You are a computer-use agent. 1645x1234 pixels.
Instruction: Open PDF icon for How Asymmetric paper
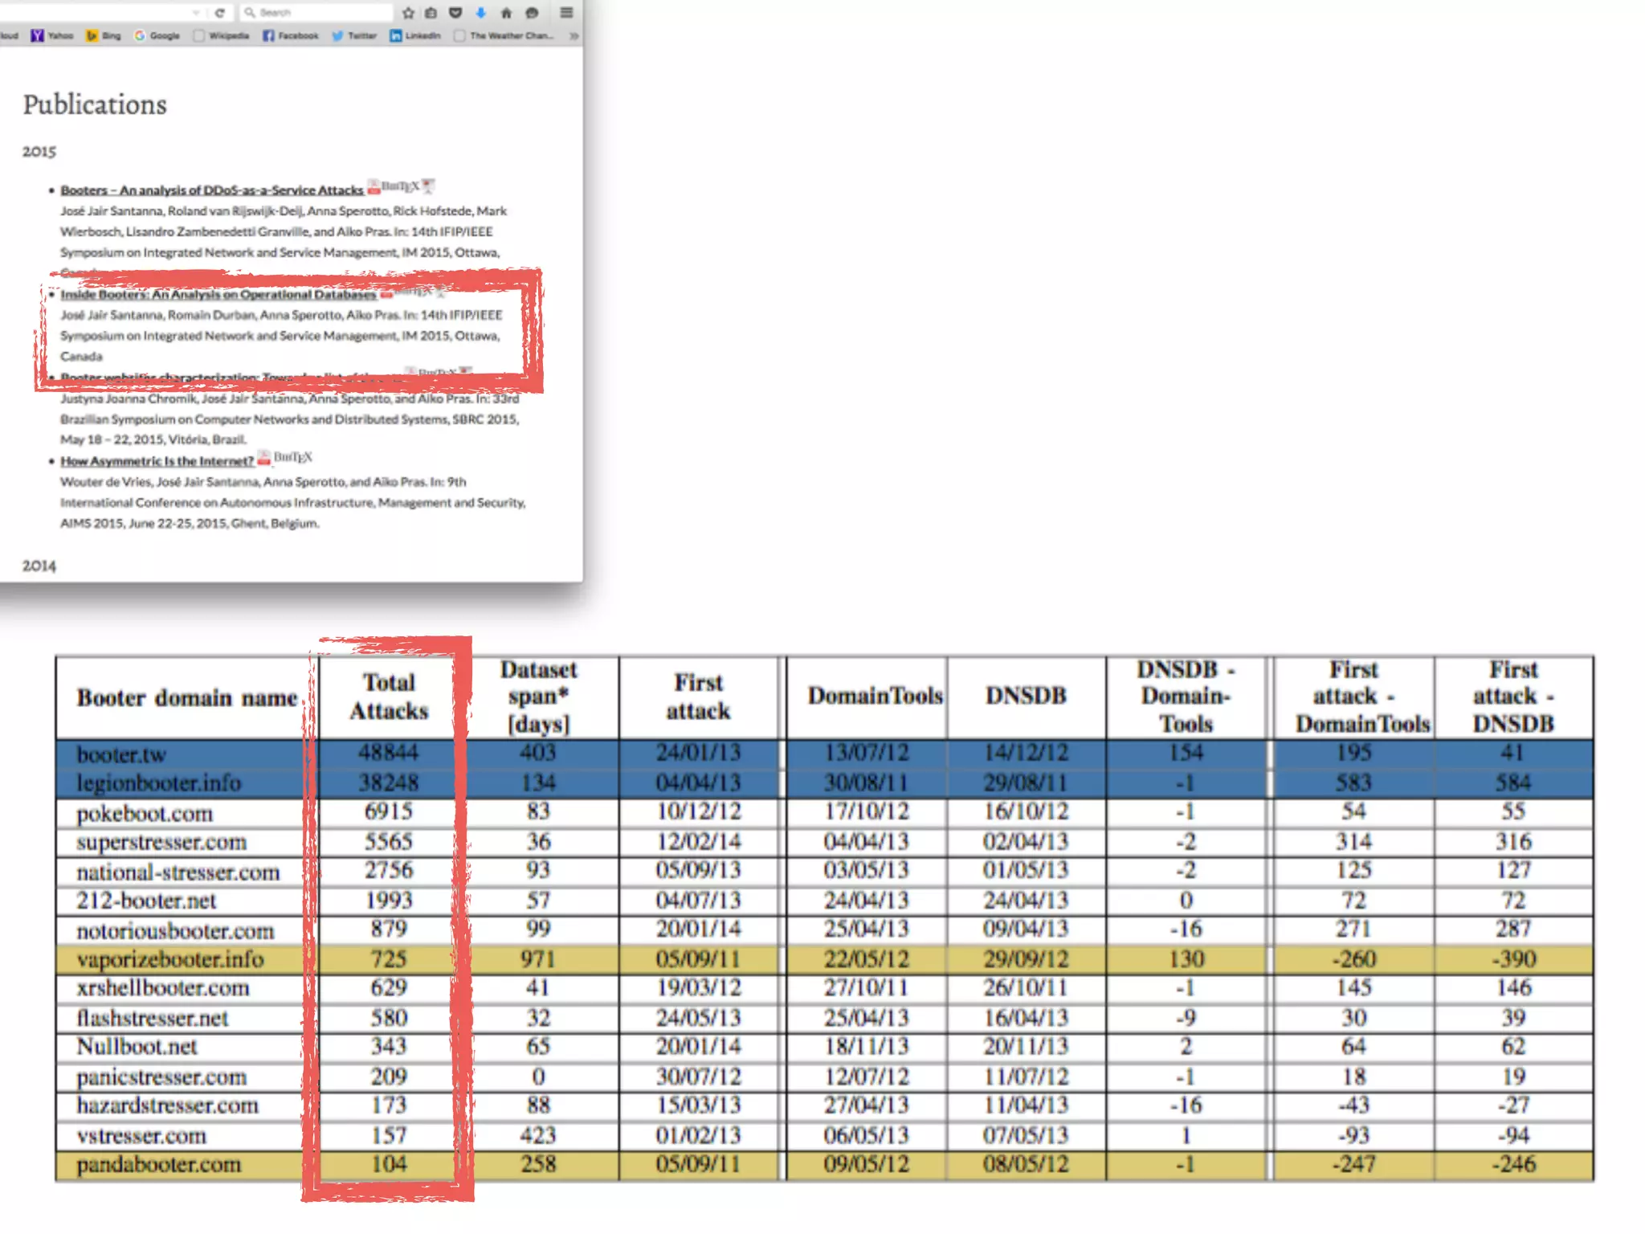(263, 459)
